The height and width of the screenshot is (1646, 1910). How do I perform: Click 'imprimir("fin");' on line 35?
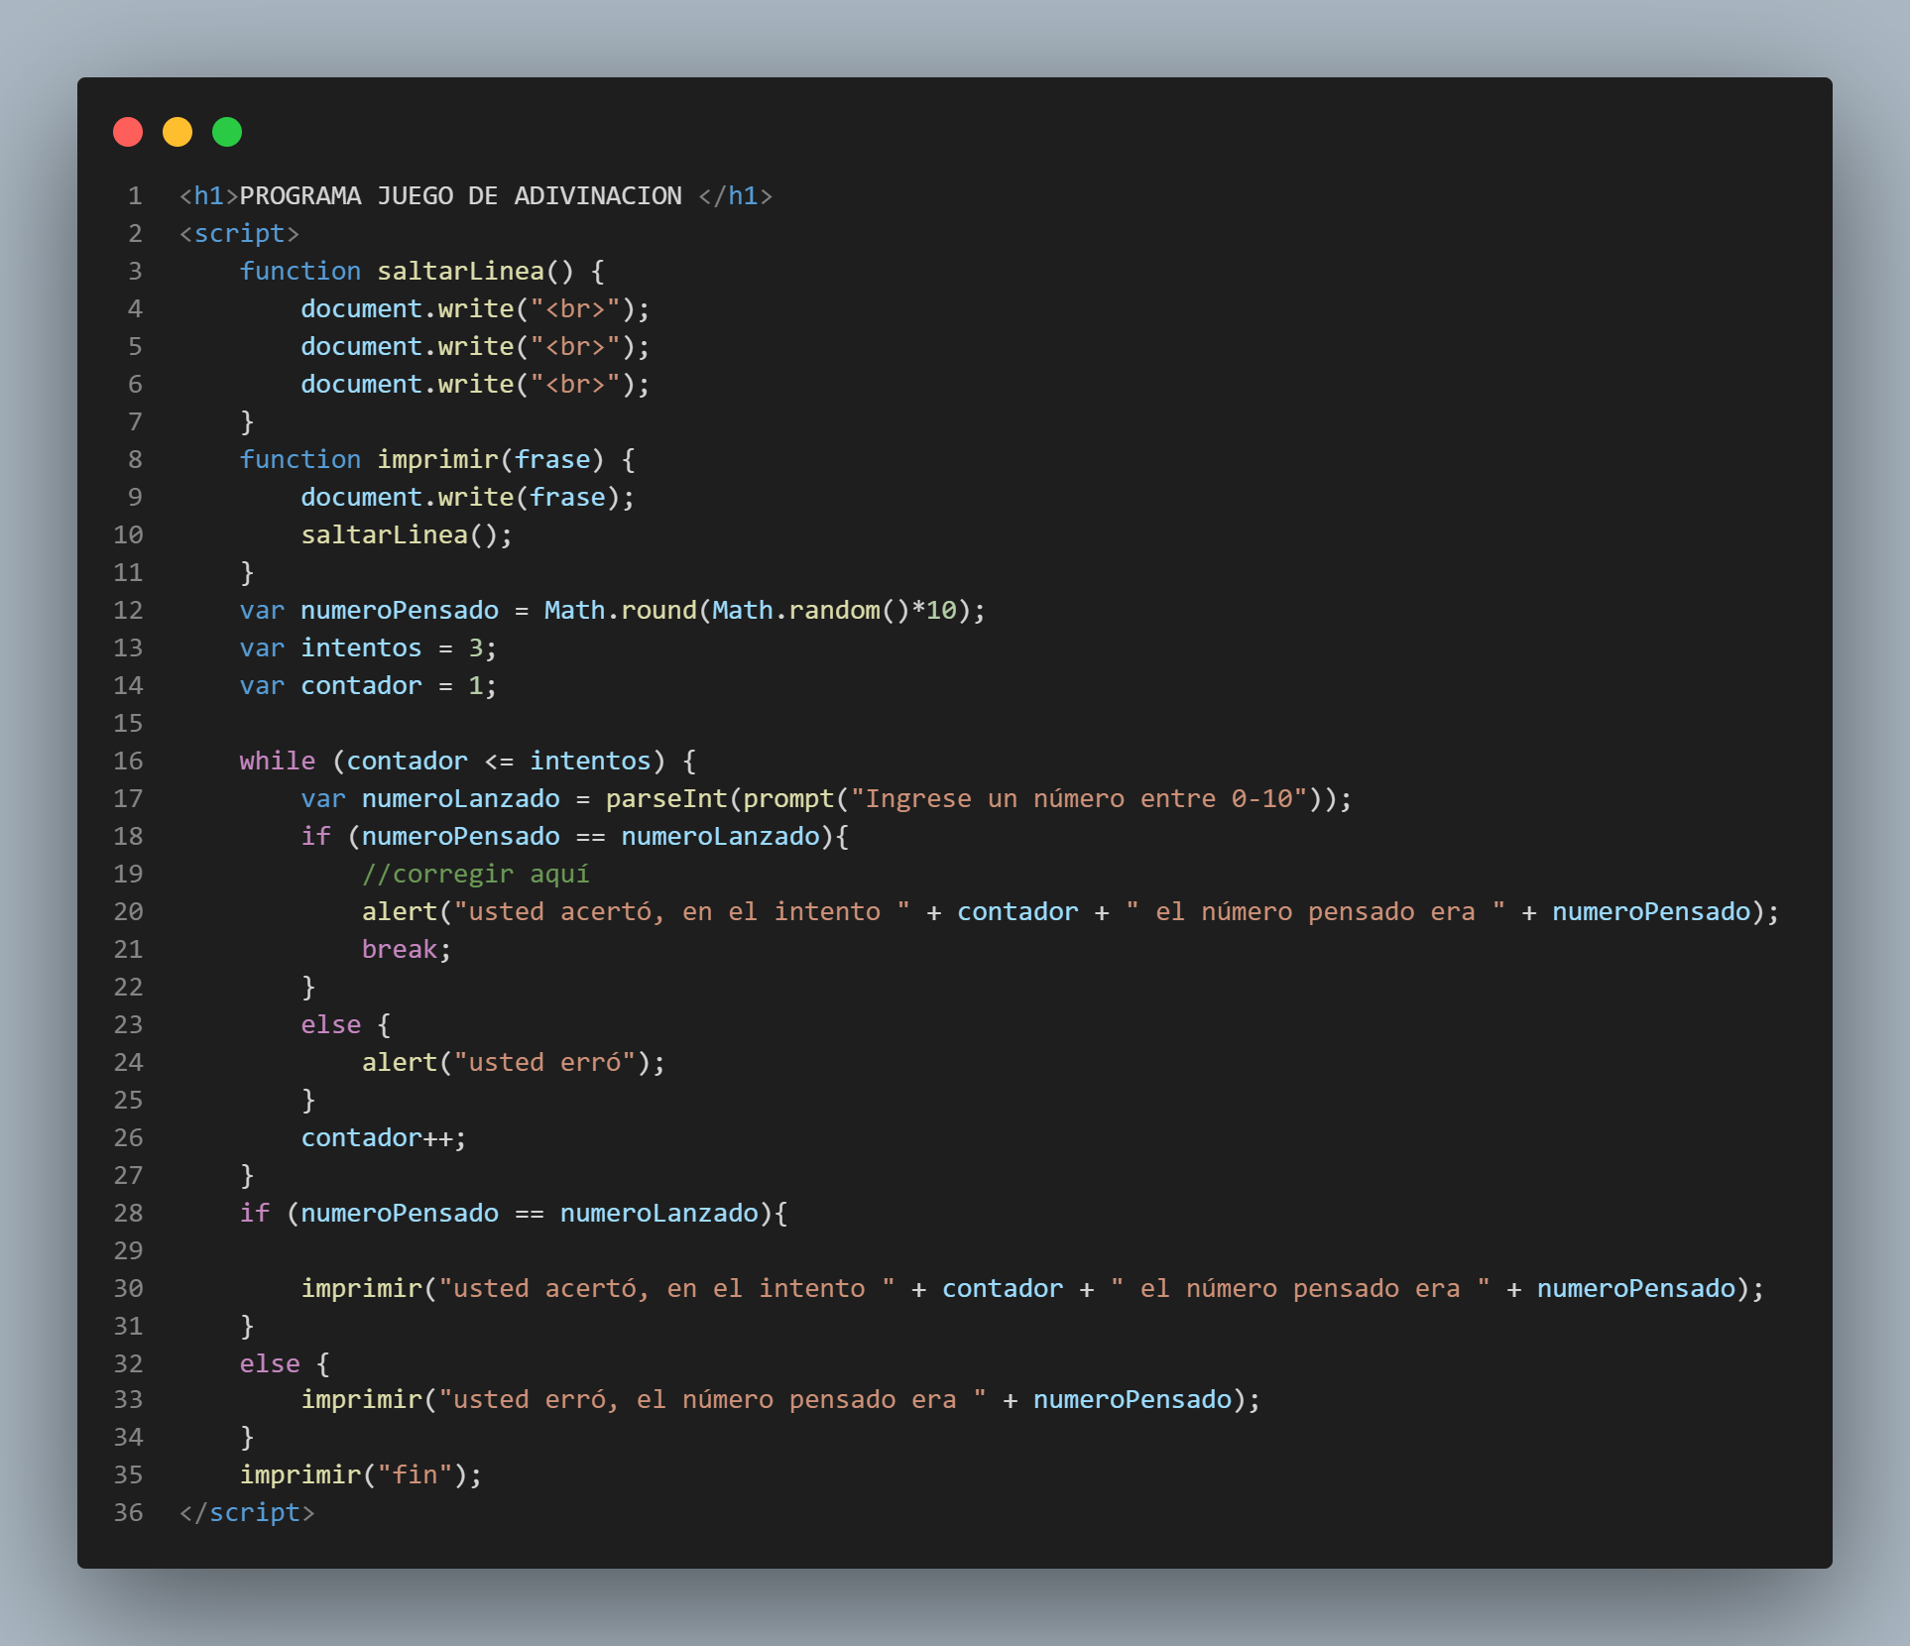361,1474
